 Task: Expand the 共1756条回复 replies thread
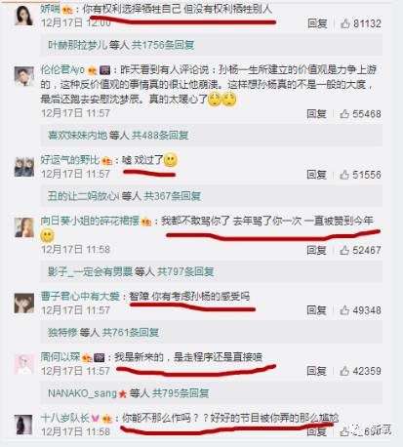pos(163,45)
